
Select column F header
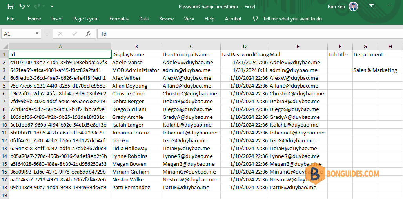point(340,47)
